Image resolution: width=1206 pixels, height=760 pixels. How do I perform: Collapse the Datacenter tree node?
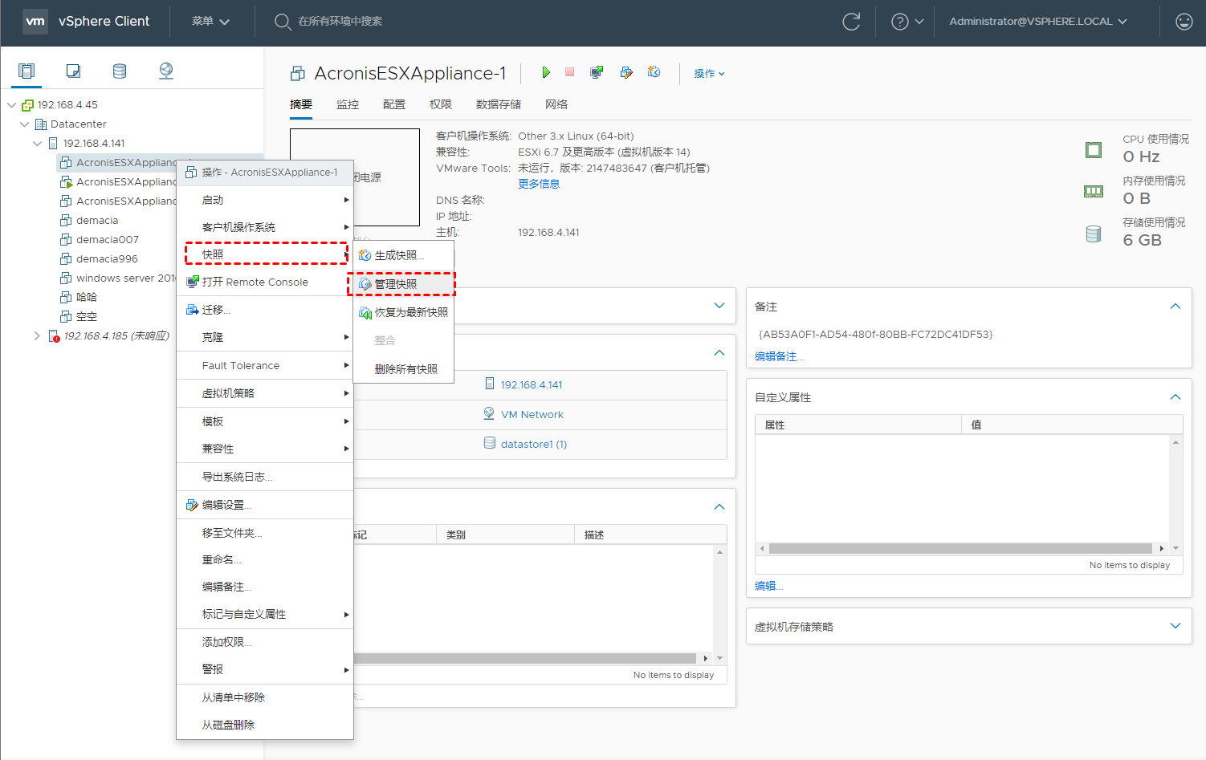pos(25,124)
